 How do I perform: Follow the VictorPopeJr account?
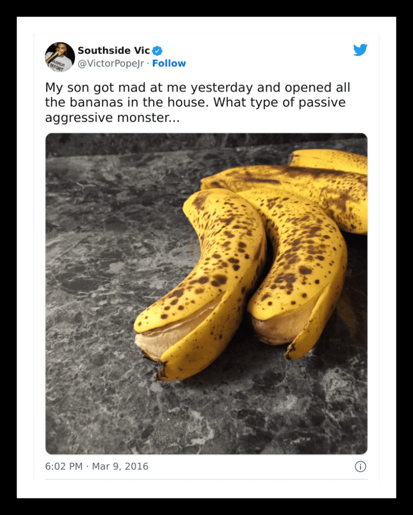point(169,63)
